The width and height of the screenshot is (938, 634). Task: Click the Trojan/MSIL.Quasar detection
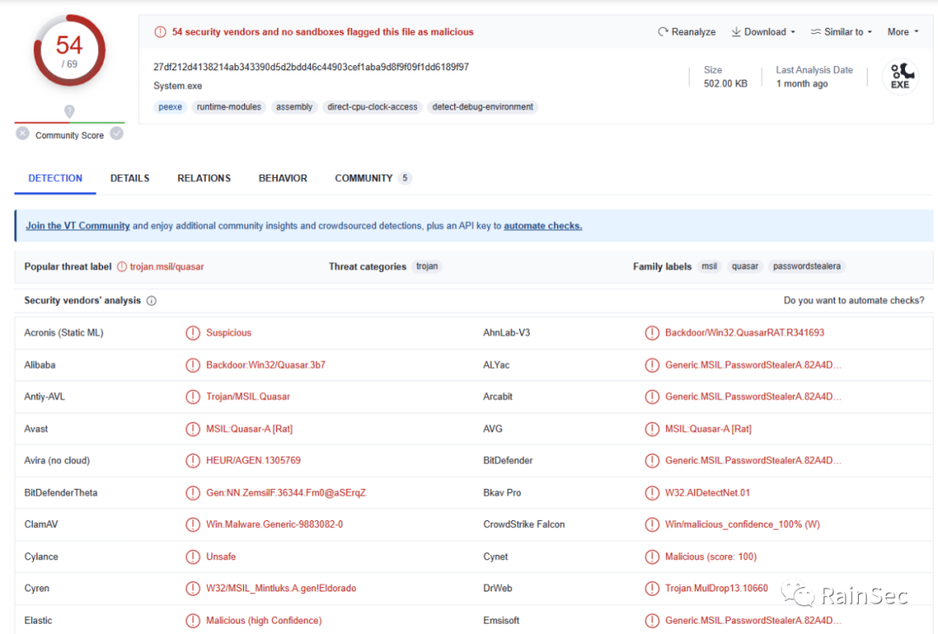[248, 397]
